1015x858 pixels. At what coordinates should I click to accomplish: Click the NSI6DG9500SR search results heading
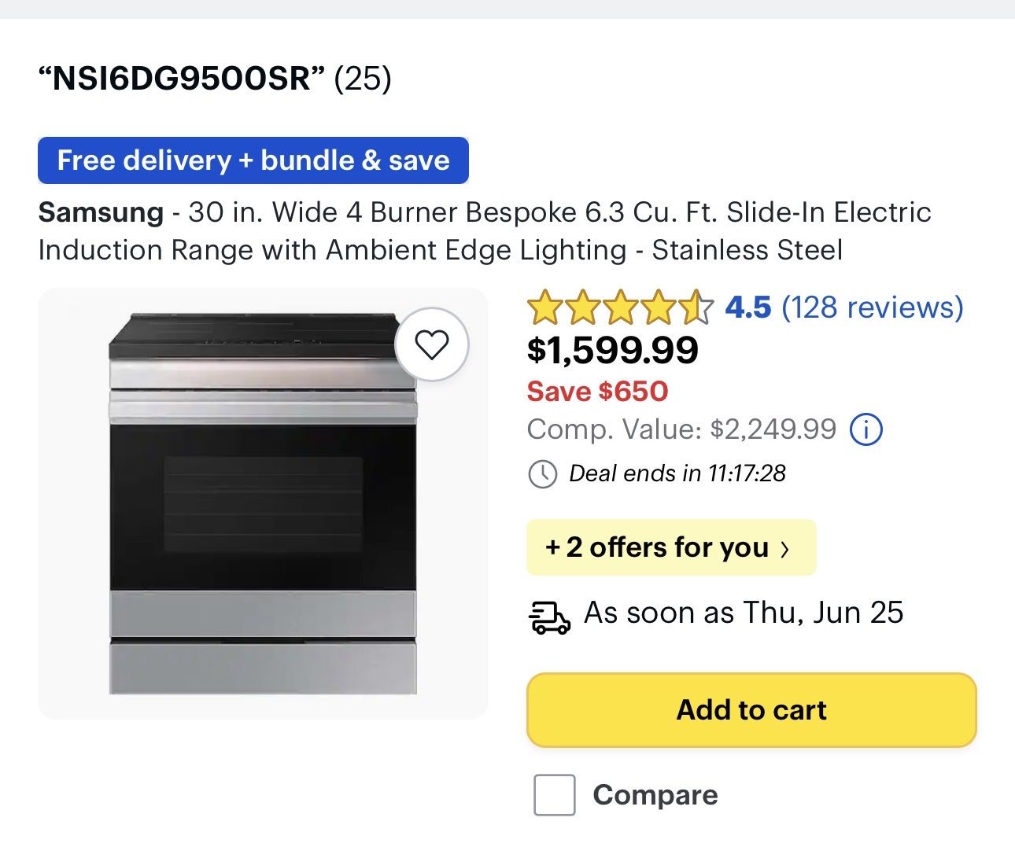pos(215,78)
